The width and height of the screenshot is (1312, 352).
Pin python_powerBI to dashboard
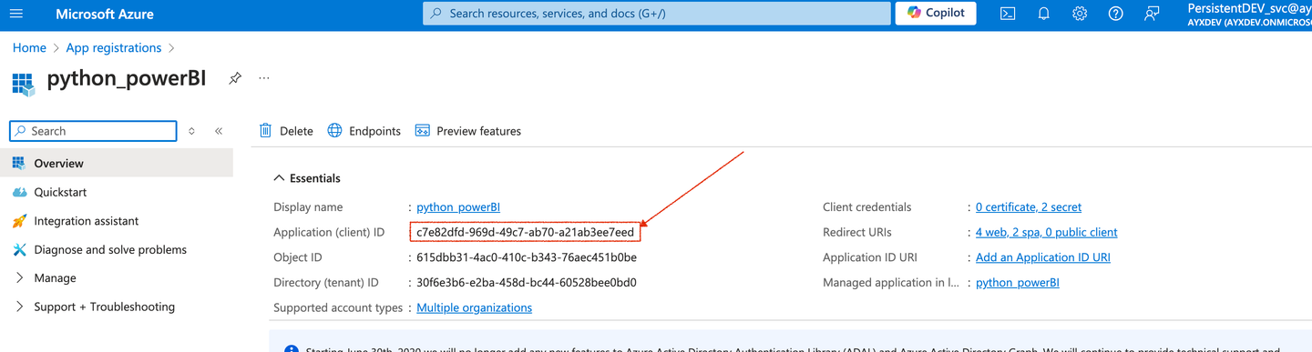pyautogui.click(x=235, y=78)
